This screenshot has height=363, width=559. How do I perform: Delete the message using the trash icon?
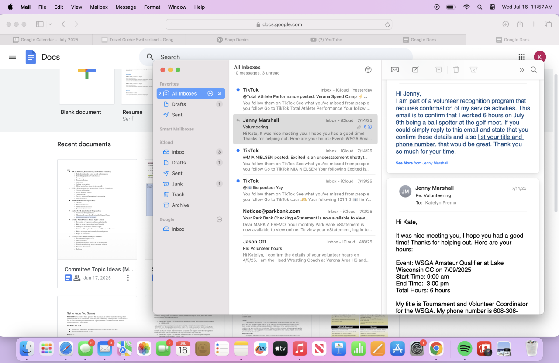point(456,70)
